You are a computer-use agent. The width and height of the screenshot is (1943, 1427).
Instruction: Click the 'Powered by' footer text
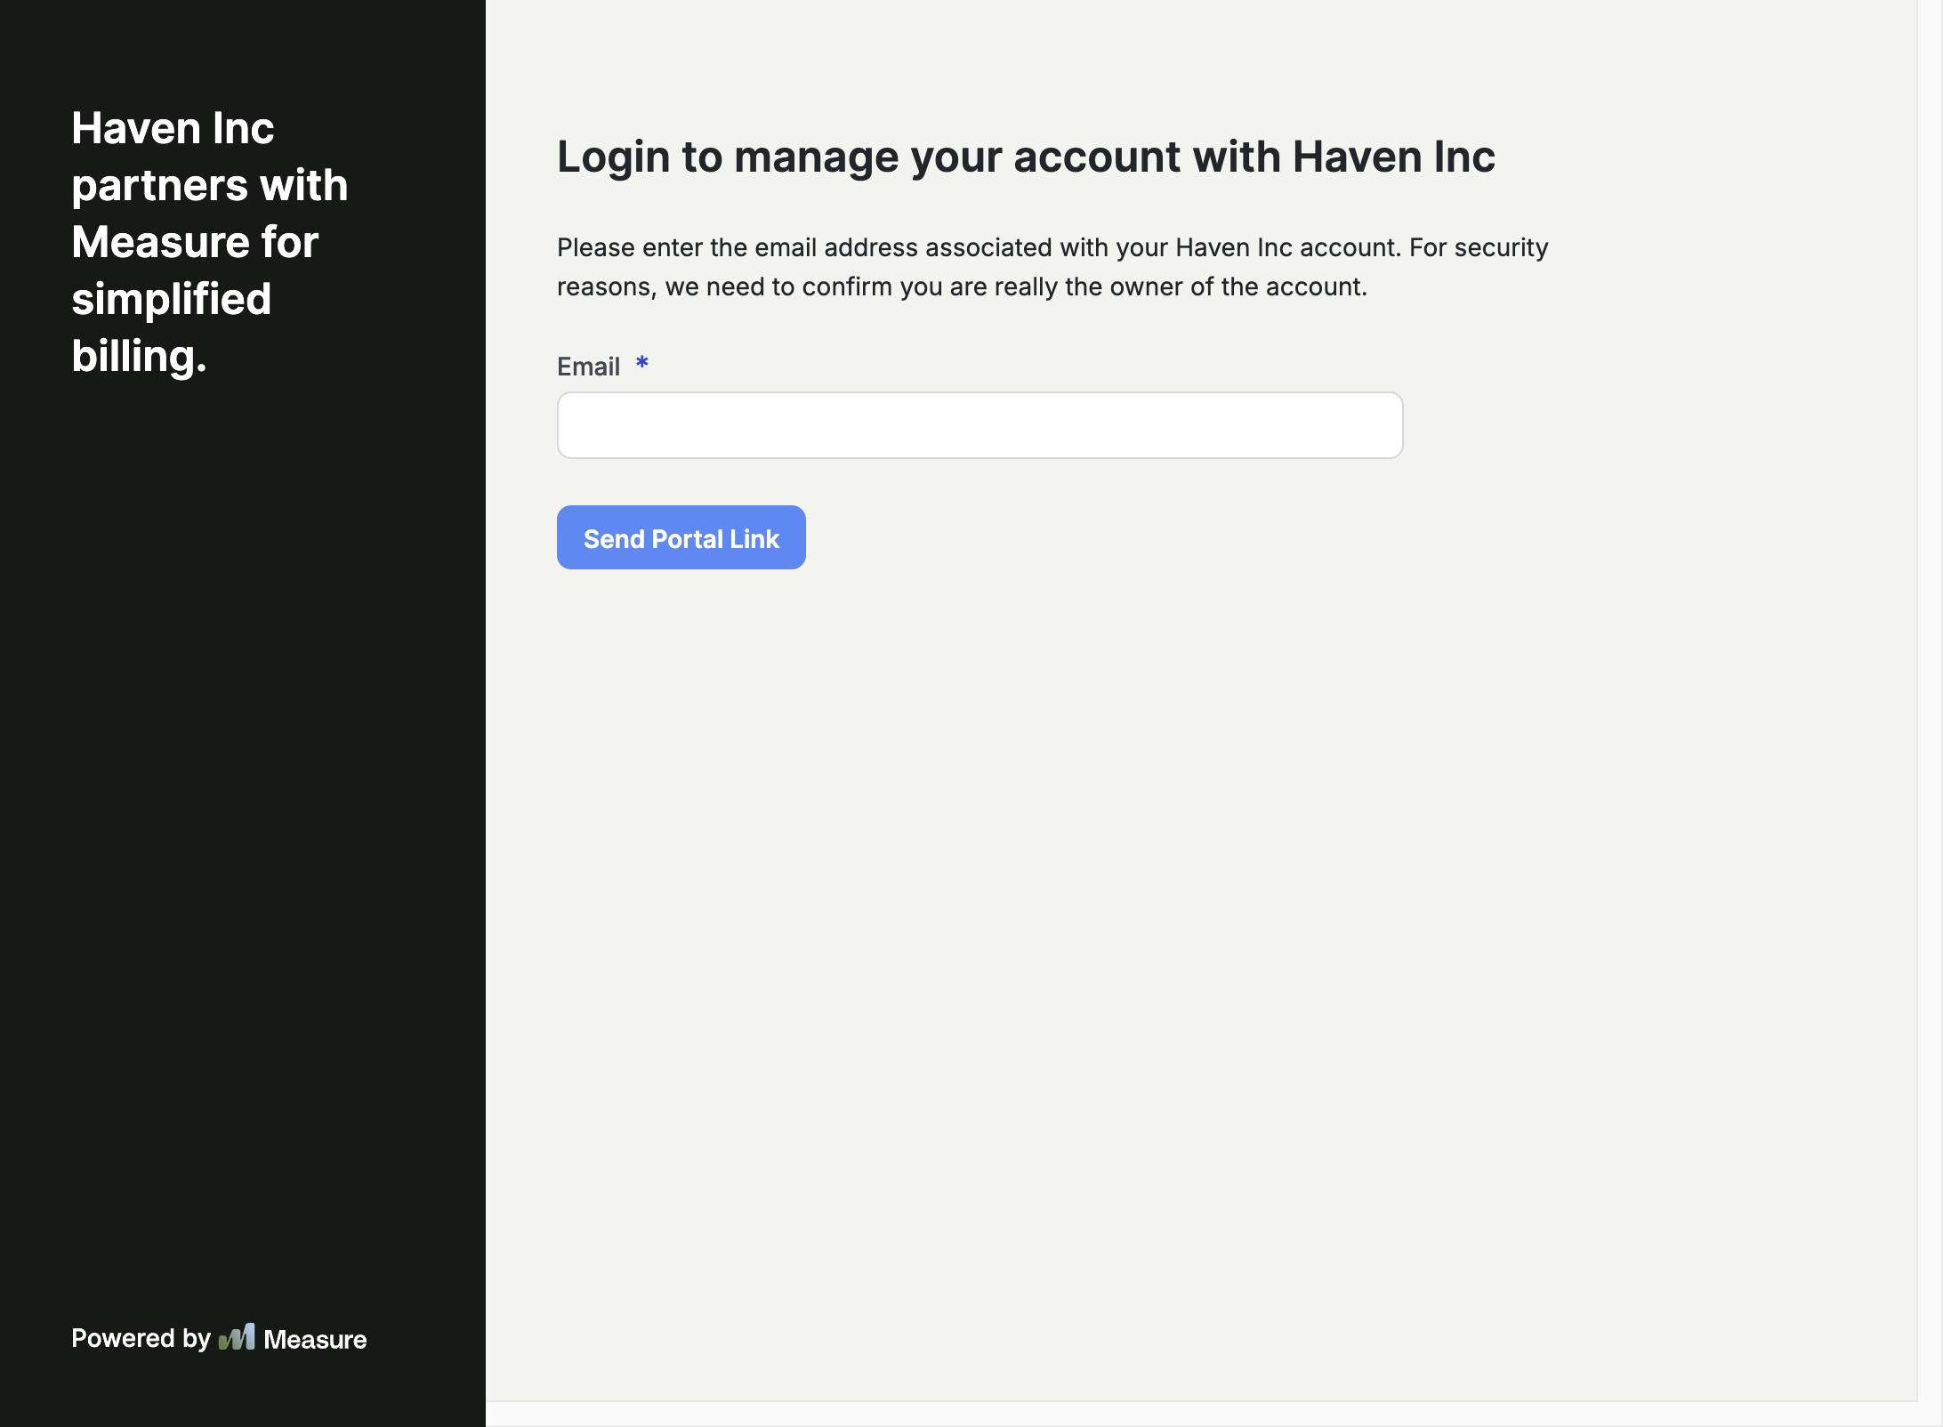pos(141,1338)
